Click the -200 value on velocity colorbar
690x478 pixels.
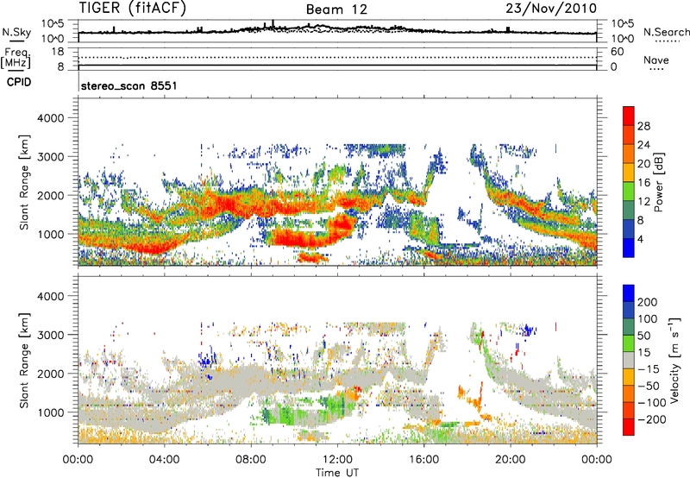tap(651, 419)
